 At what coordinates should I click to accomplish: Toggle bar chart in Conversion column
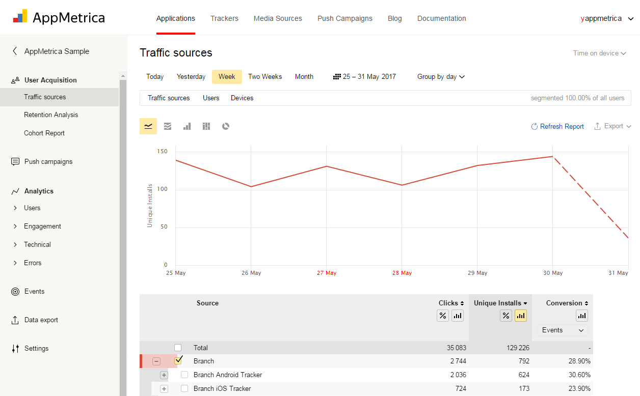click(x=582, y=316)
